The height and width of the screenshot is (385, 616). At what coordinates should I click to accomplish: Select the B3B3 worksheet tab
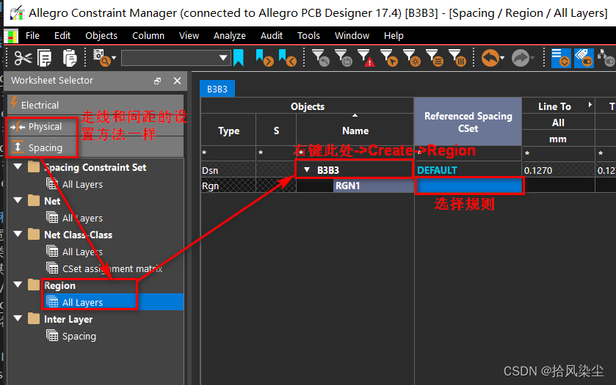[217, 89]
